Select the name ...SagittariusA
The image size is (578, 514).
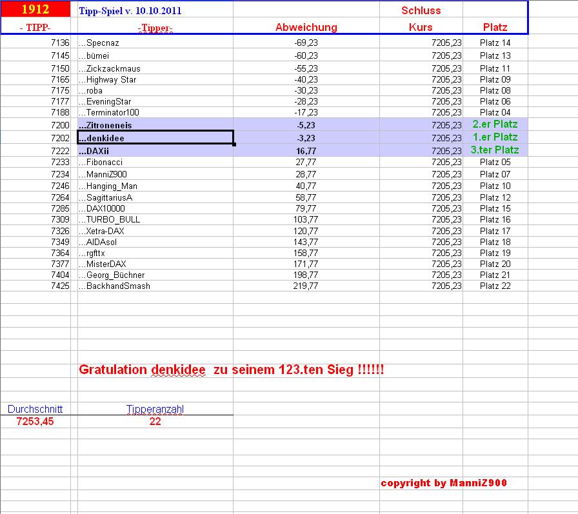[x=105, y=197]
